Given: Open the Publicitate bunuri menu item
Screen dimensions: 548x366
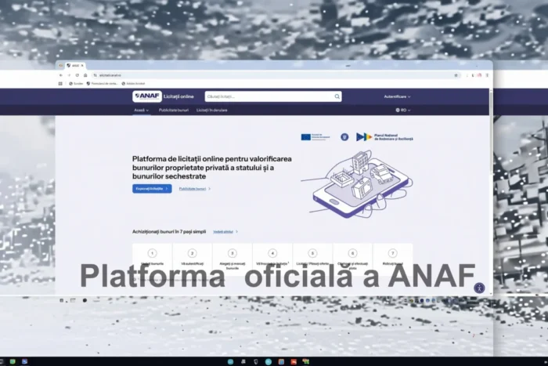Looking at the screenshot, I should coord(174,111).
